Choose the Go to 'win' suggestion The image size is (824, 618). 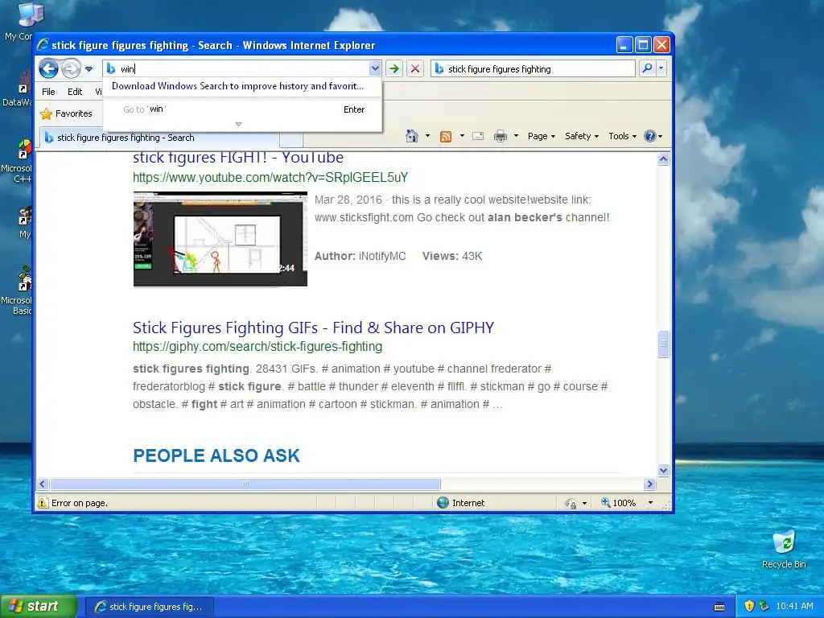pos(242,109)
